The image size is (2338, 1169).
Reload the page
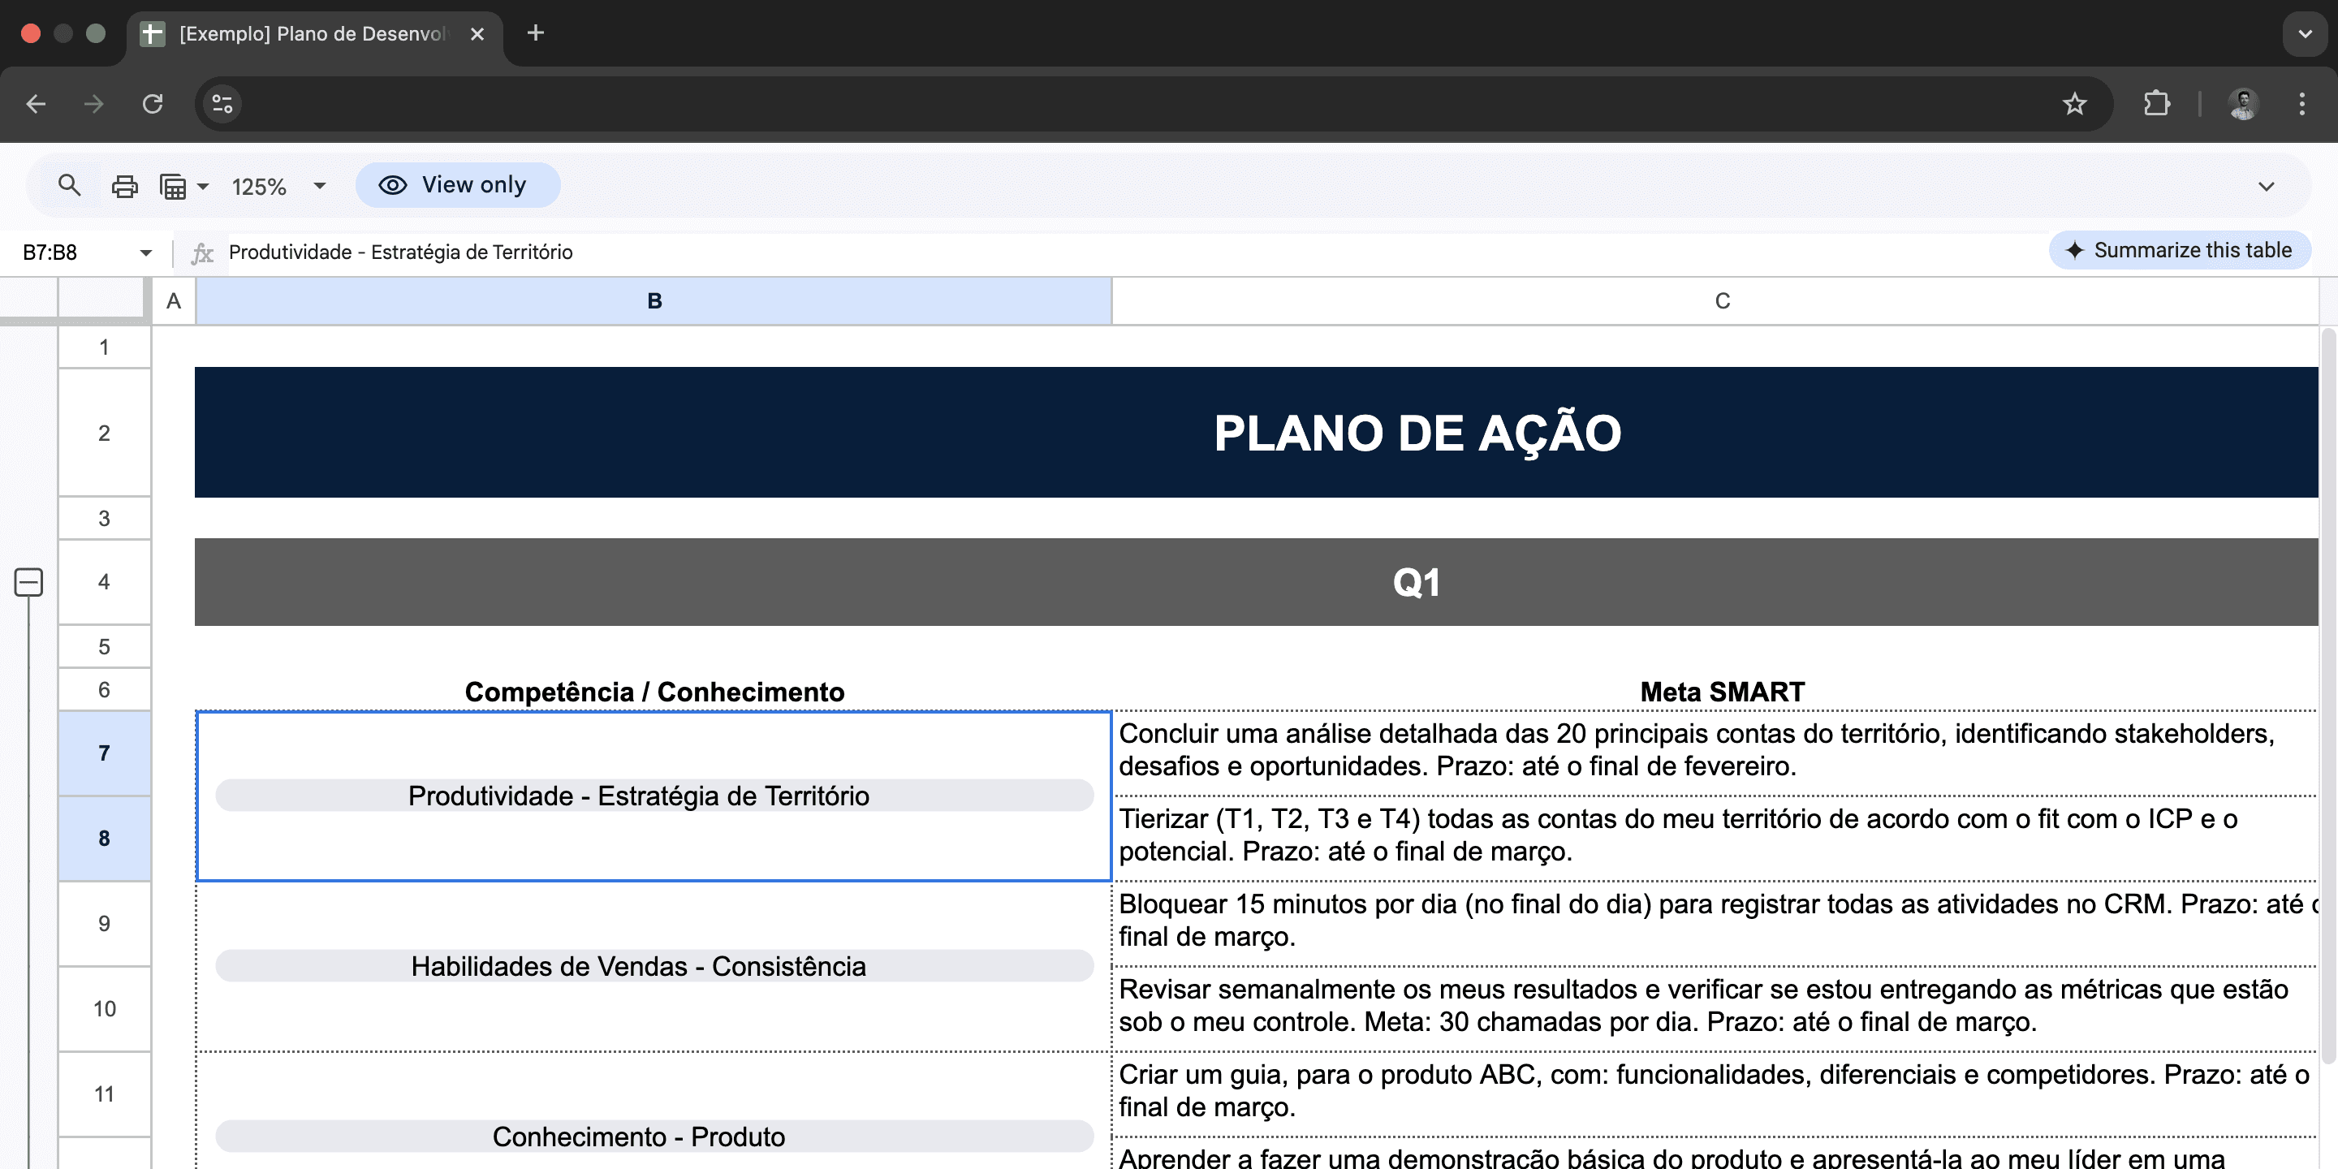pyautogui.click(x=153, y=103)
